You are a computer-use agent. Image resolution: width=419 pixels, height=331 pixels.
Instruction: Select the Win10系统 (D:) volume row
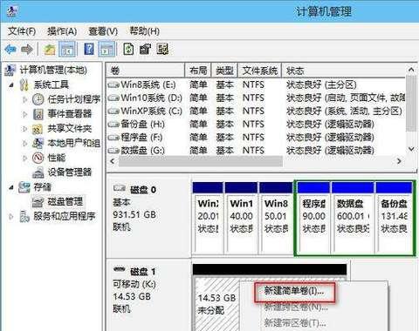click(x=256, y=98)
